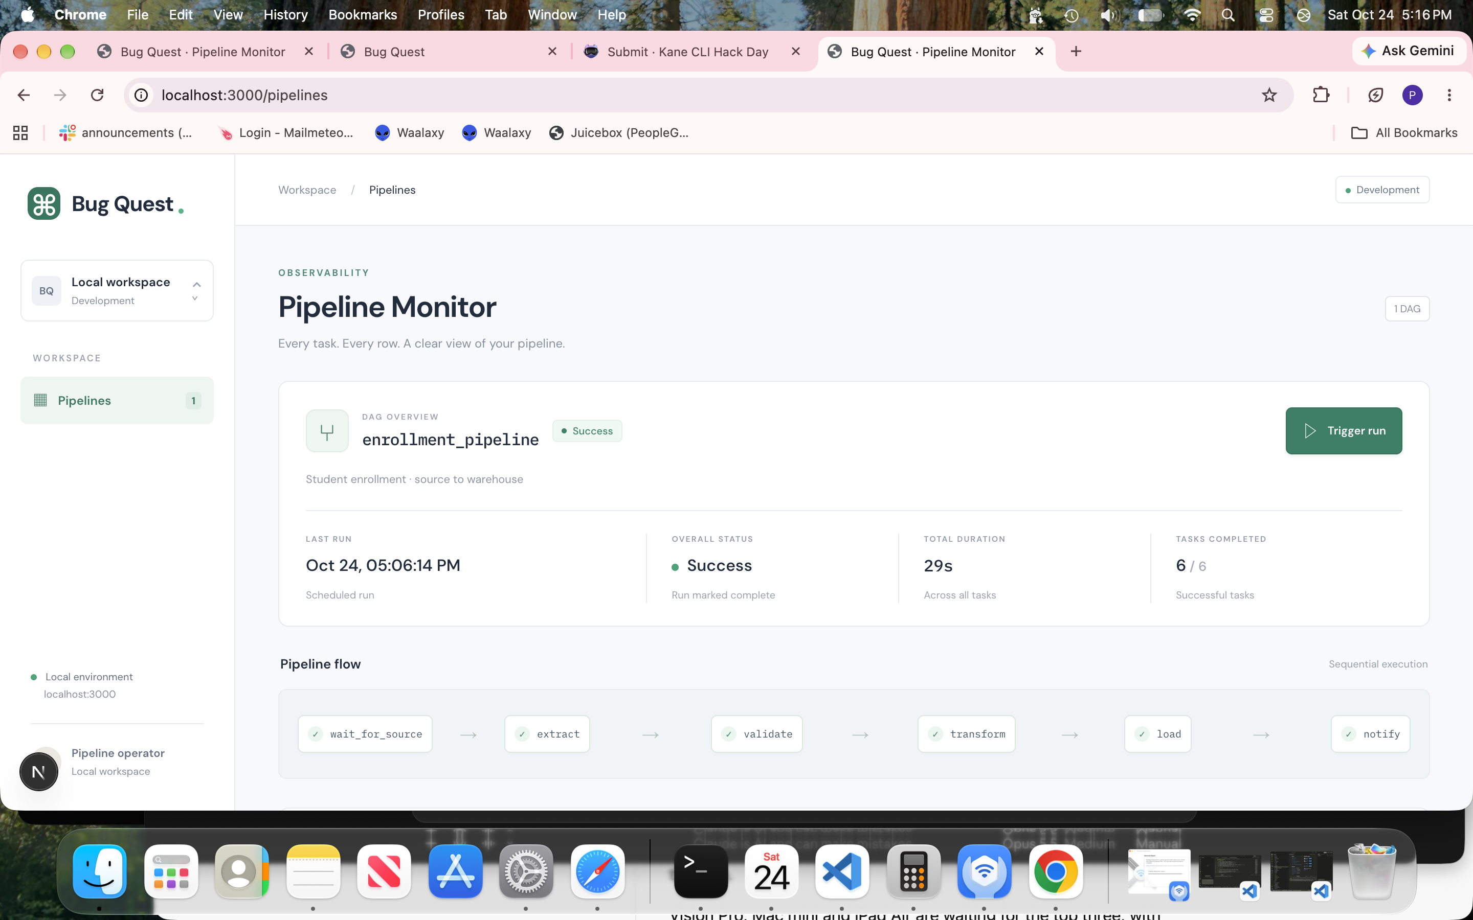
Task: Select the wait_for_source task node
Action: point(365,734)
